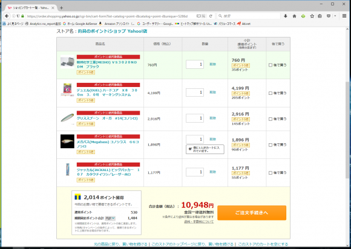
Task: Click quantity field for Megabass item
Action: (x=195, y=139)
